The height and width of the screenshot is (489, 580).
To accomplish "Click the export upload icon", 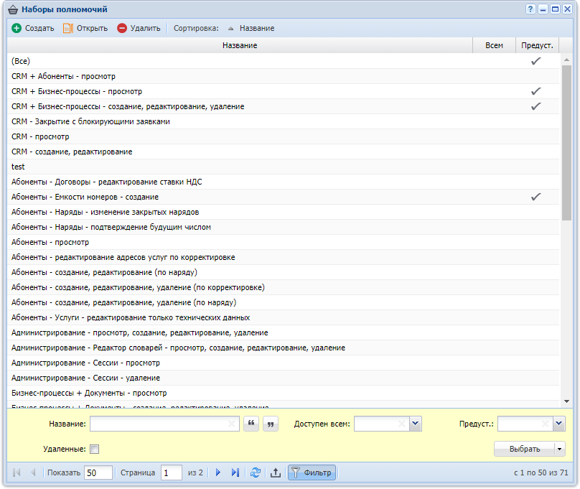I will point(276,472).
